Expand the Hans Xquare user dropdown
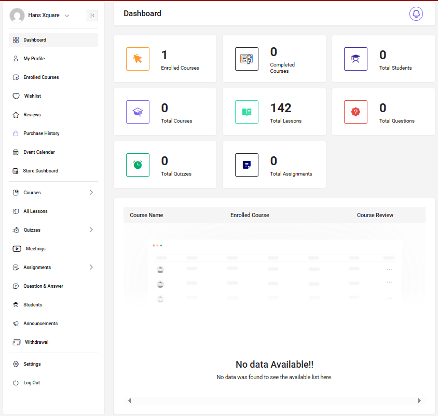 67,16
